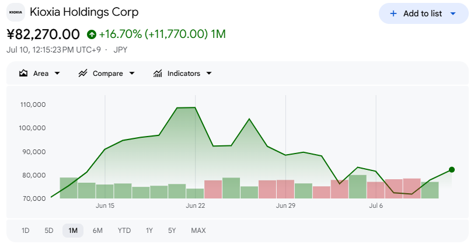Show the MAX time range
This screenshot has height=244, width=474.
click(x=198, y=231)
